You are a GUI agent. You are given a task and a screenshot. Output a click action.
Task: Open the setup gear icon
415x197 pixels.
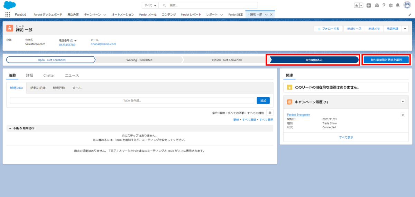coord(391,5)
